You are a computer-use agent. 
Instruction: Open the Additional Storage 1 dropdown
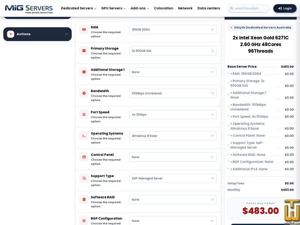point(173,72)
